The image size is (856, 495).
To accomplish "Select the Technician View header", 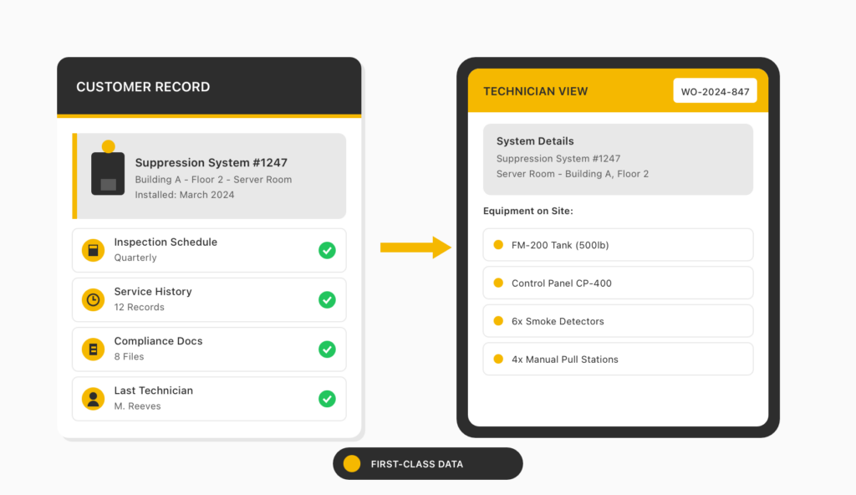I will (536, 91).
